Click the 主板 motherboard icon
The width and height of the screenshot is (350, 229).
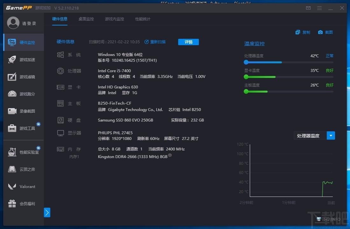tap(60, 103)
